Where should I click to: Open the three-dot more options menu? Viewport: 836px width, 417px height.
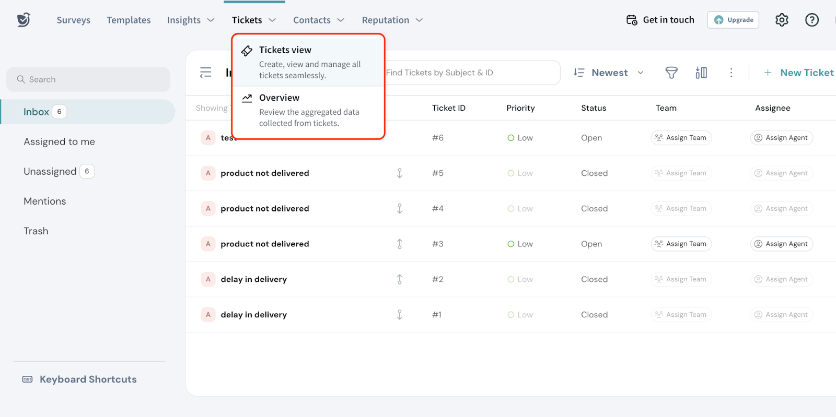731,73
